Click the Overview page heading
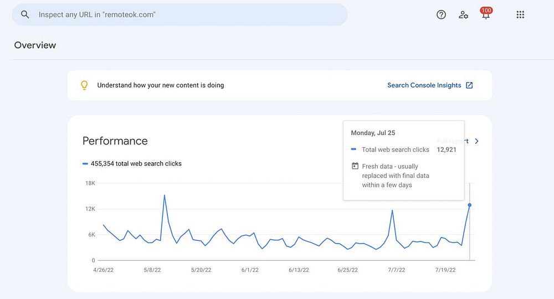 pos(35,45)
